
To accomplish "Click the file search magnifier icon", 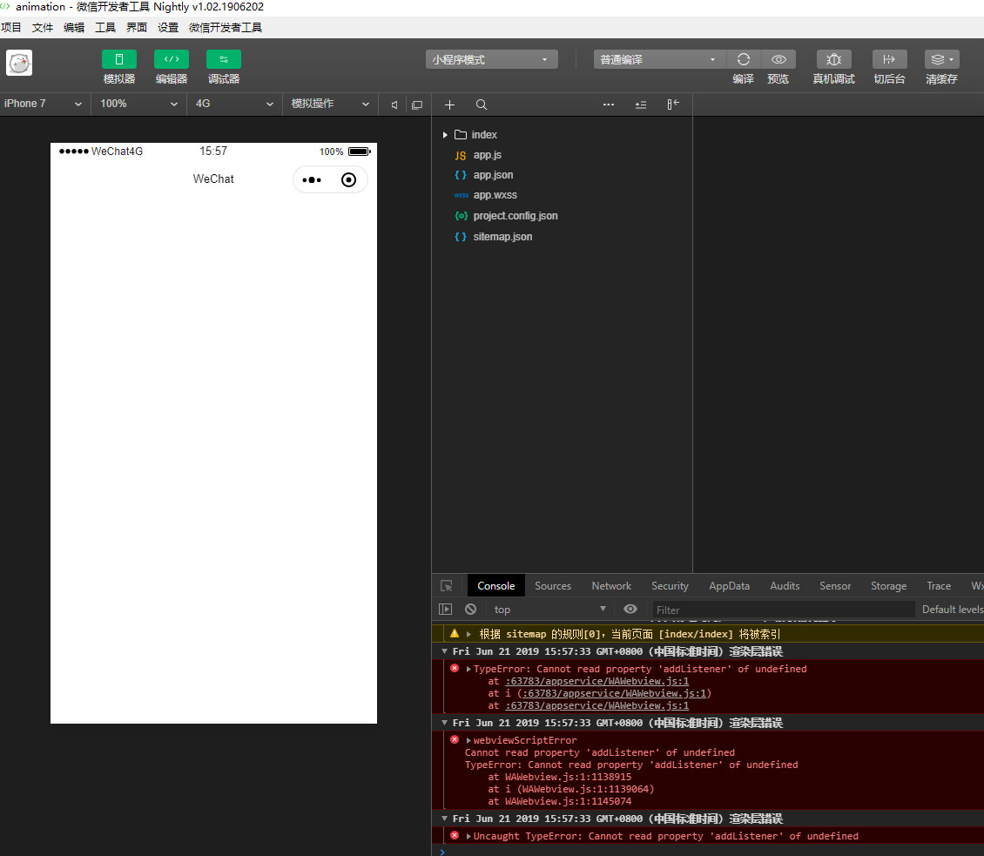I will (482, 104).
